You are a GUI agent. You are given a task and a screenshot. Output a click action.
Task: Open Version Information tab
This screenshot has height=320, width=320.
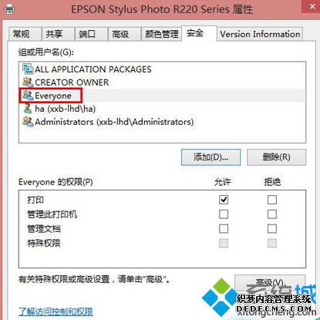[x=260, y=34]
